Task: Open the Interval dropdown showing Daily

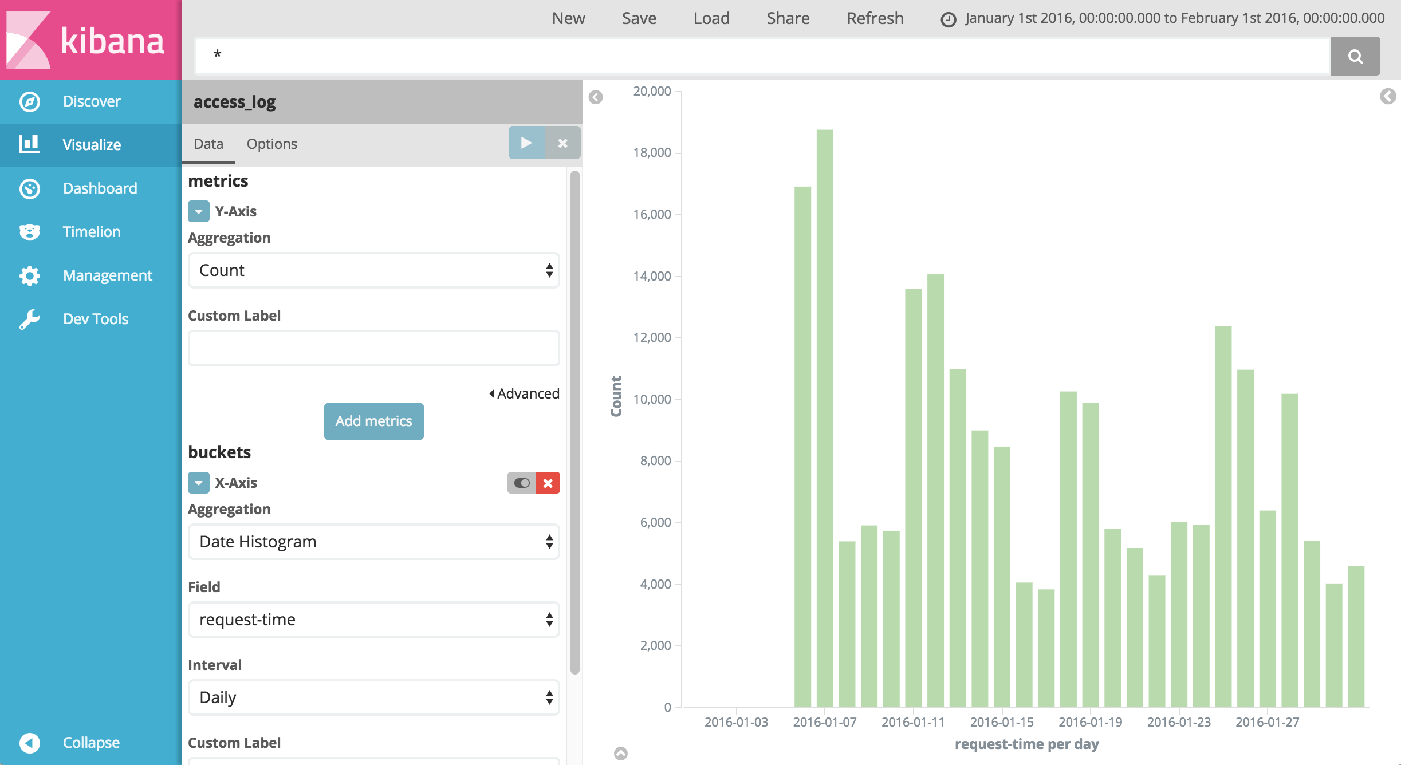Action: point(373,697)
